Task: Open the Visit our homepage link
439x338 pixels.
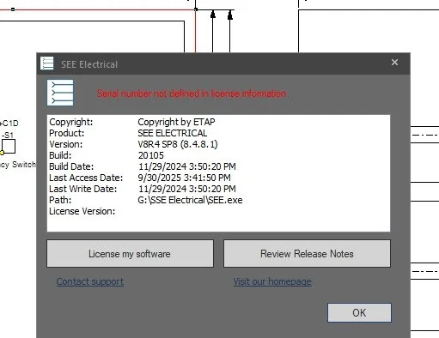Action: point(272,281)
